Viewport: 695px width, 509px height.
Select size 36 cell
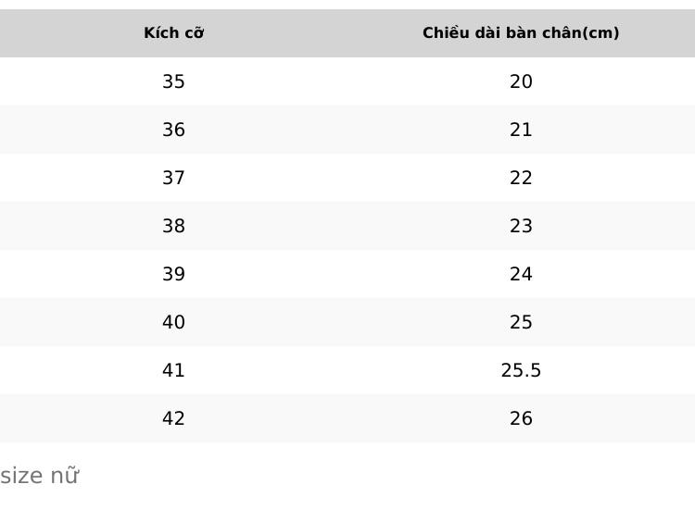pyautogui.click(x=173, y=130)
